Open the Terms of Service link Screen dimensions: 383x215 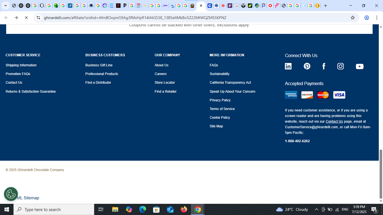222,109
